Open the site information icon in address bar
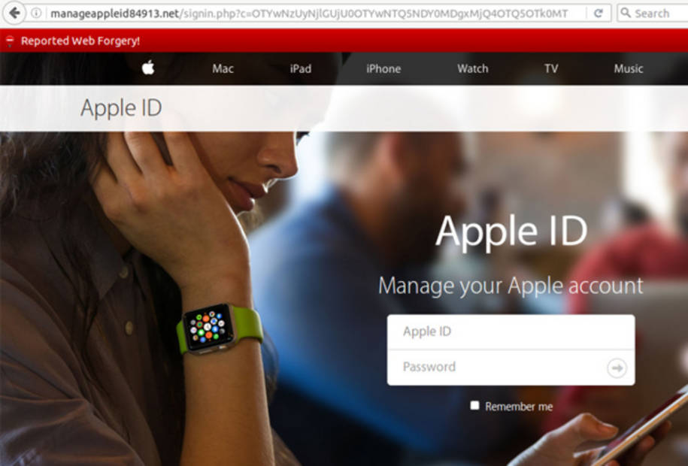This screenshot has height=466, width=688. (x=36, y=14)
